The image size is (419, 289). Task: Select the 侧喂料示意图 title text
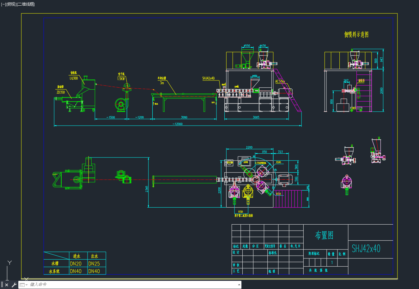(x=356, y=35)
